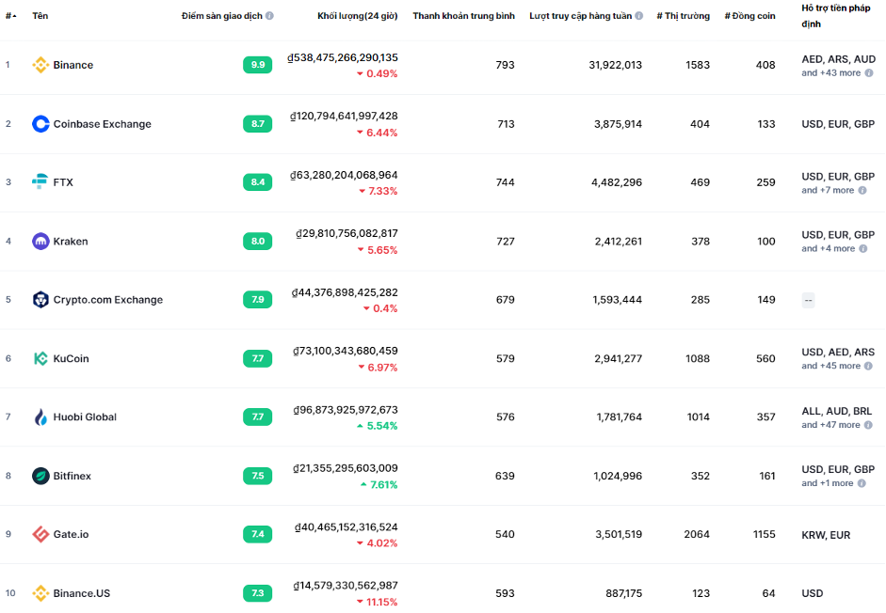
Task: Click the Kraken logo icon
Action: pos(40,241)
